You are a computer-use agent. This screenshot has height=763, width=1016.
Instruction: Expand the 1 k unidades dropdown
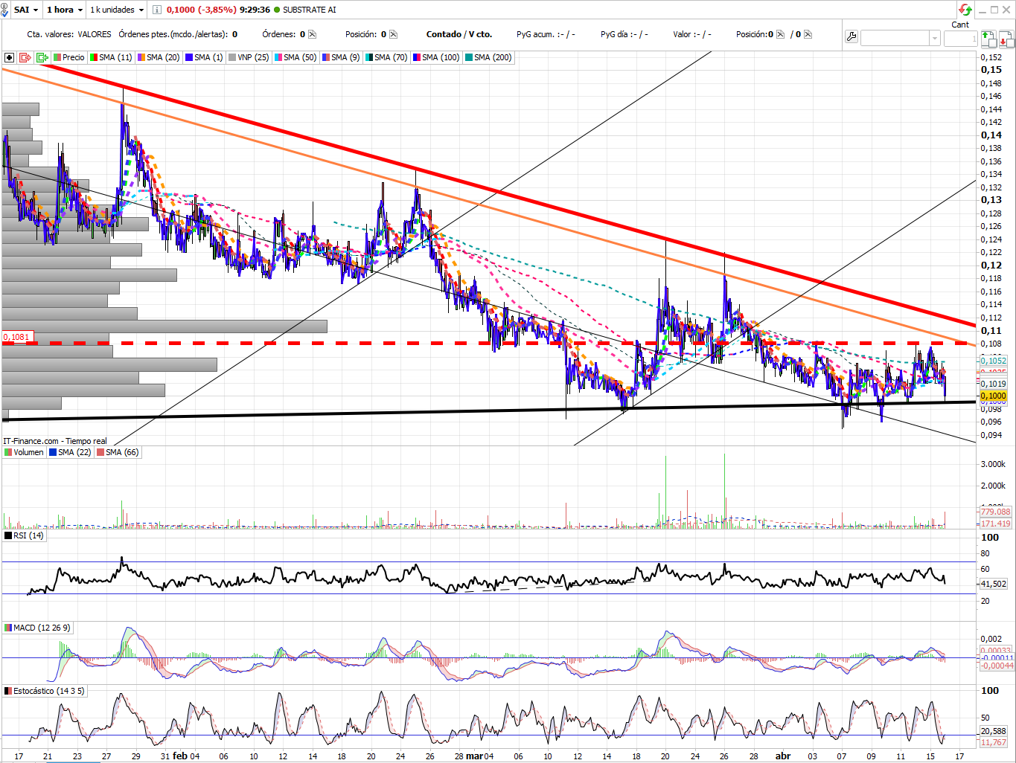[117, 10]
